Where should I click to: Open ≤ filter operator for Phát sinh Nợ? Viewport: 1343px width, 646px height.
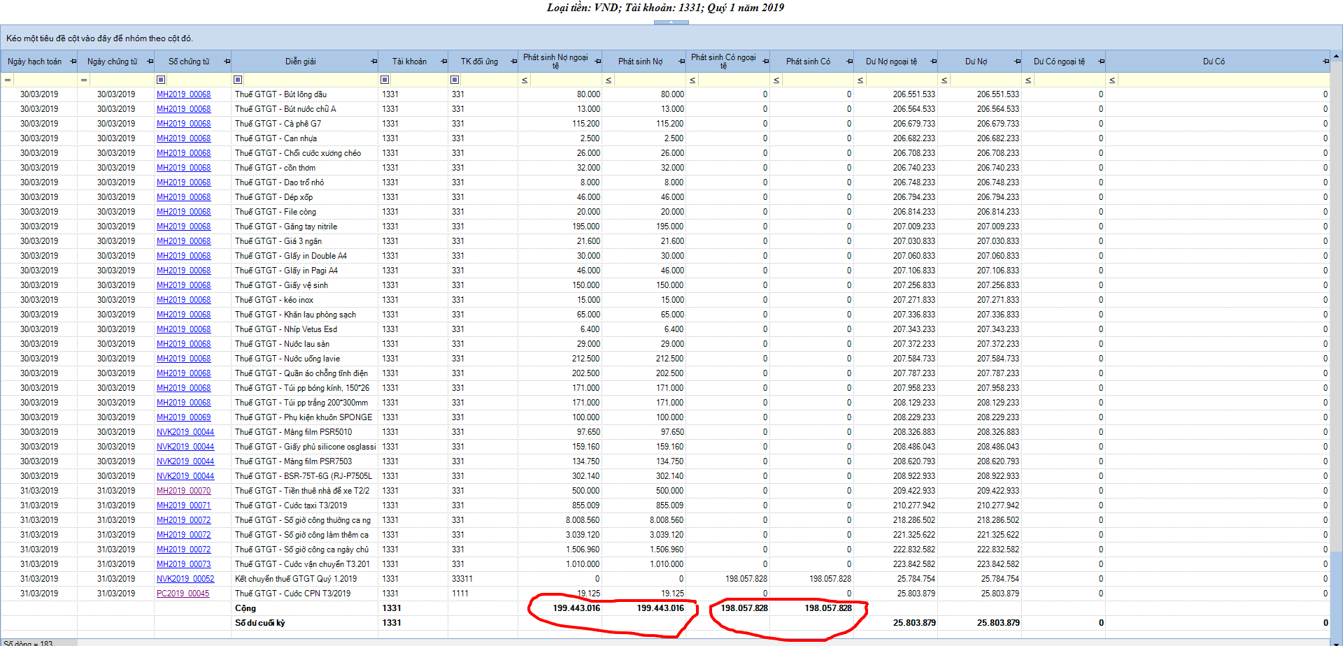609,80
